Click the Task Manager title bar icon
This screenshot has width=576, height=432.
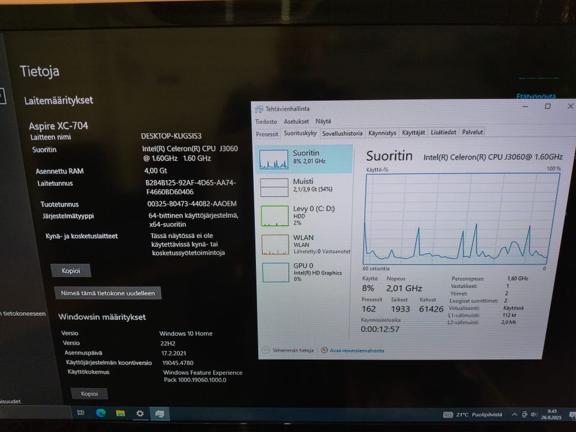(x=259, y=109)
